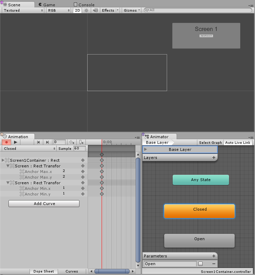Click the animation record button
Screen dimensions: 255x275
pyautogui.click(x=6, y=142)
